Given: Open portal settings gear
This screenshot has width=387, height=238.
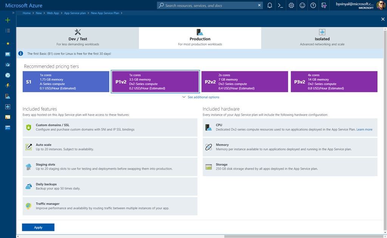Looking at the screenshot, I should pos(291,5).
